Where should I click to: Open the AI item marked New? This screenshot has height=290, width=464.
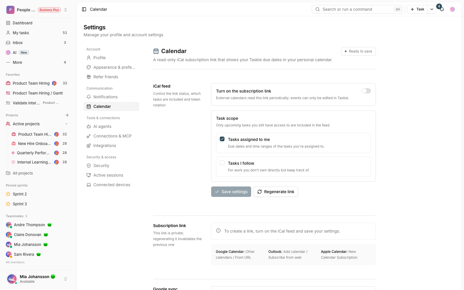[x=37, y=52]
